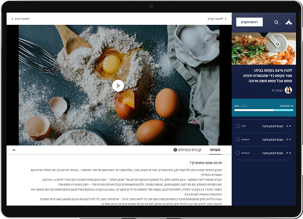Click the 20% (1/10) progress value
The image size is (303, 219).
click(241, 106)
